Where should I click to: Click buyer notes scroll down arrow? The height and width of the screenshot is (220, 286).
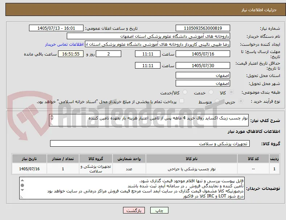(x=22, y=190)
